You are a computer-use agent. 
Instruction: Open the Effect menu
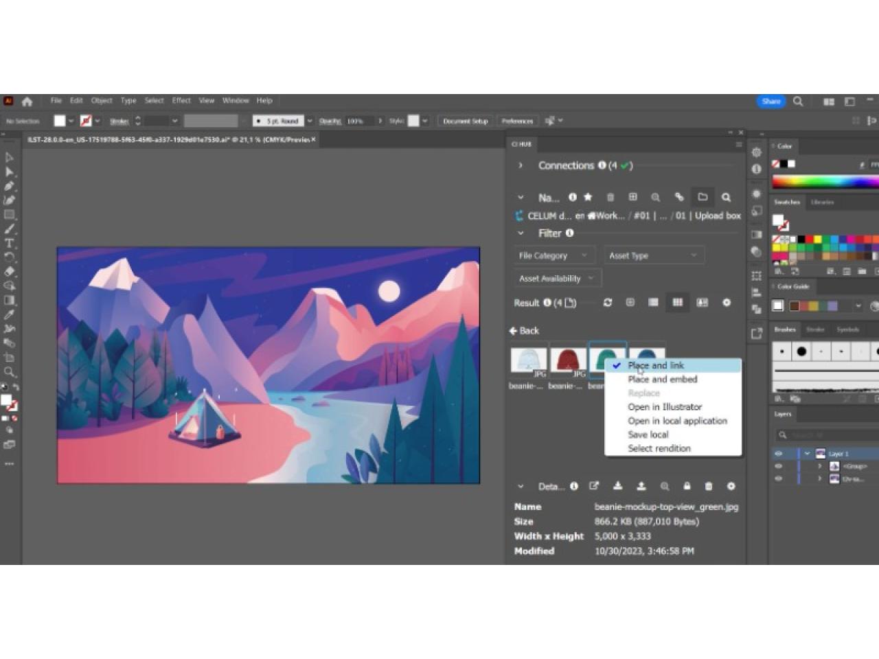click(x=181, y=100)
